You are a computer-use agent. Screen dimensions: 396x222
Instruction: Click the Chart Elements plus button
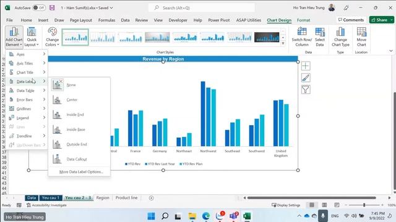click(x=306, y=66)
